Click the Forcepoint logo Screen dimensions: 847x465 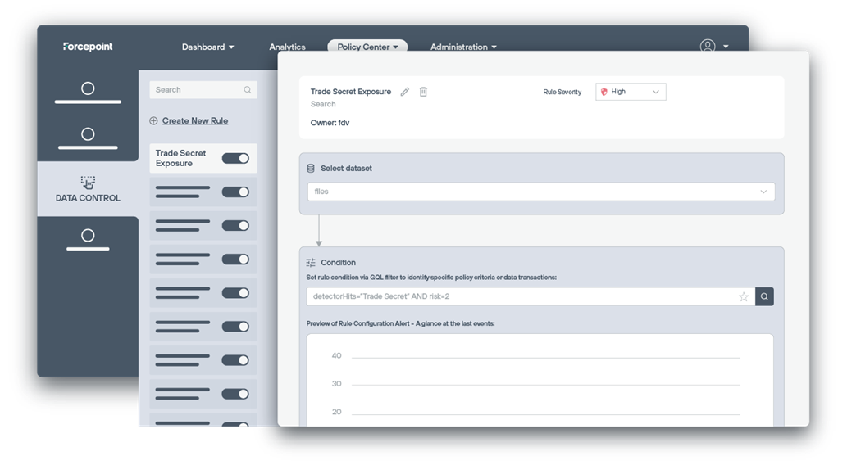[88, 47]
